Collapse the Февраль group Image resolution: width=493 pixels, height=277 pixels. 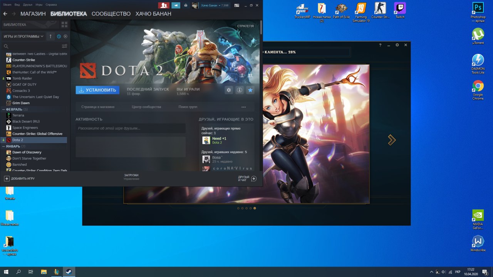[4, 109]
